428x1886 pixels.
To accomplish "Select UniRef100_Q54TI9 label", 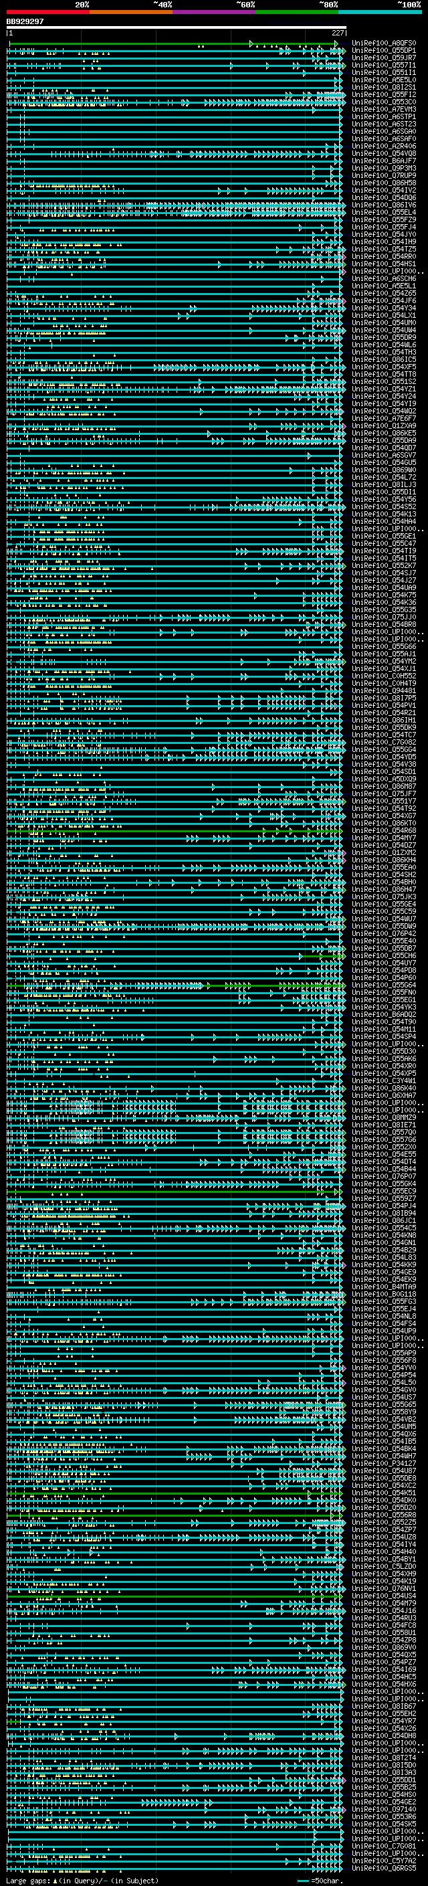I will pos(383,551).
